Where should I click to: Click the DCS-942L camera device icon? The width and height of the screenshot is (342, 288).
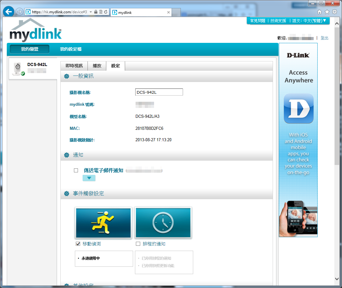[x=18, y=68]
